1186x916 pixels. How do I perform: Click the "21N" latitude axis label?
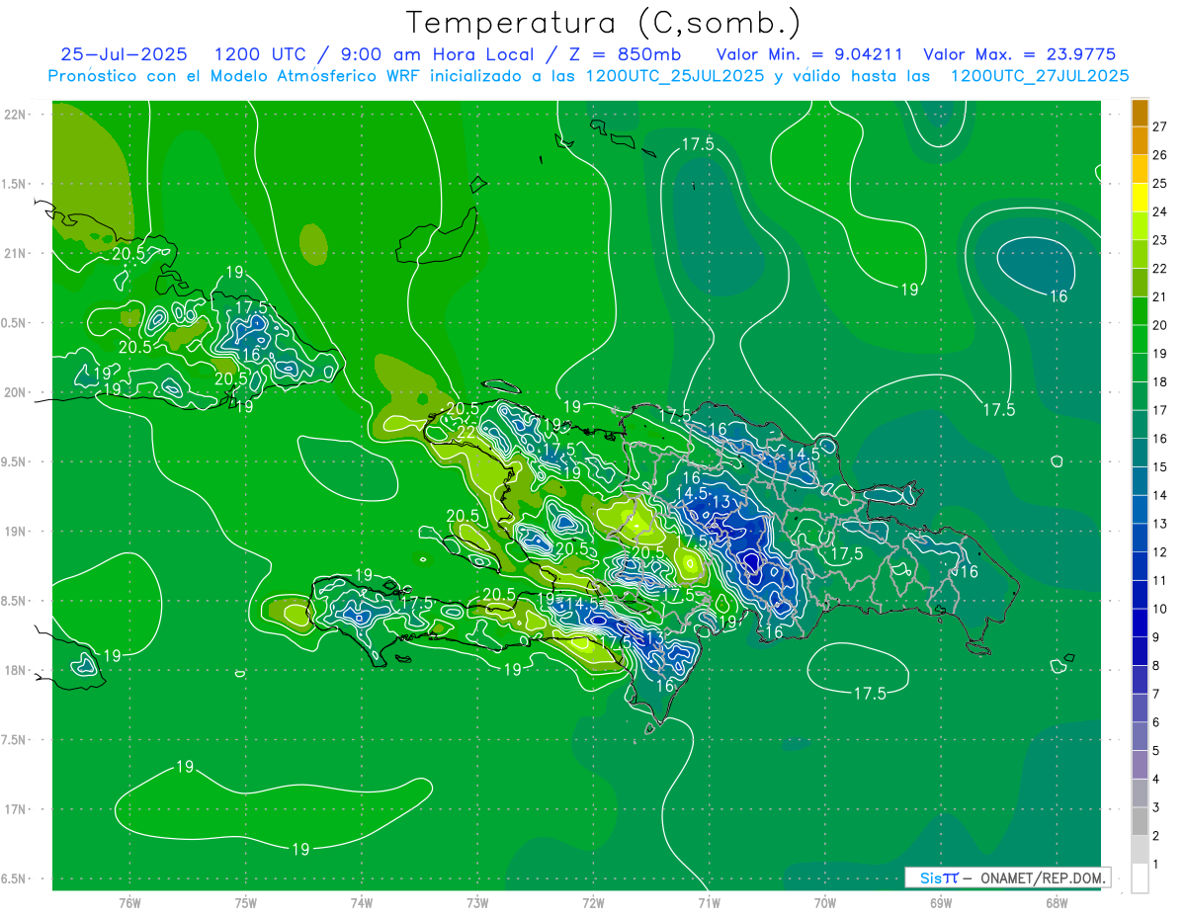pyautogui.click(x=14, y=253)
